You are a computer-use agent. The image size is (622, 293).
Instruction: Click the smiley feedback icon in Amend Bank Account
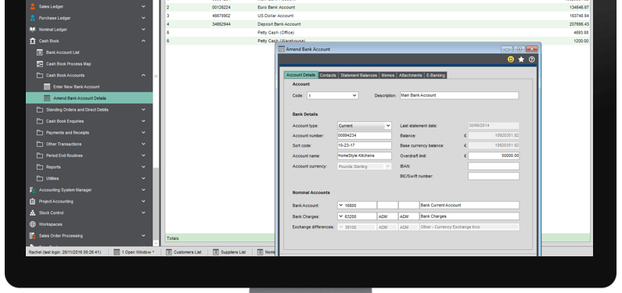[511, 59]
